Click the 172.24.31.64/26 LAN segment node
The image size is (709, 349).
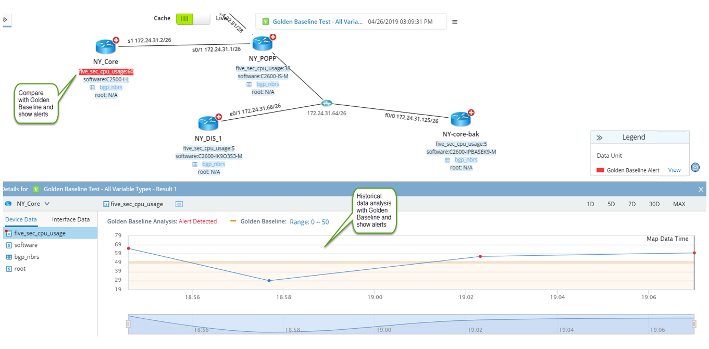pyautogui.click(x=327, y=104)
